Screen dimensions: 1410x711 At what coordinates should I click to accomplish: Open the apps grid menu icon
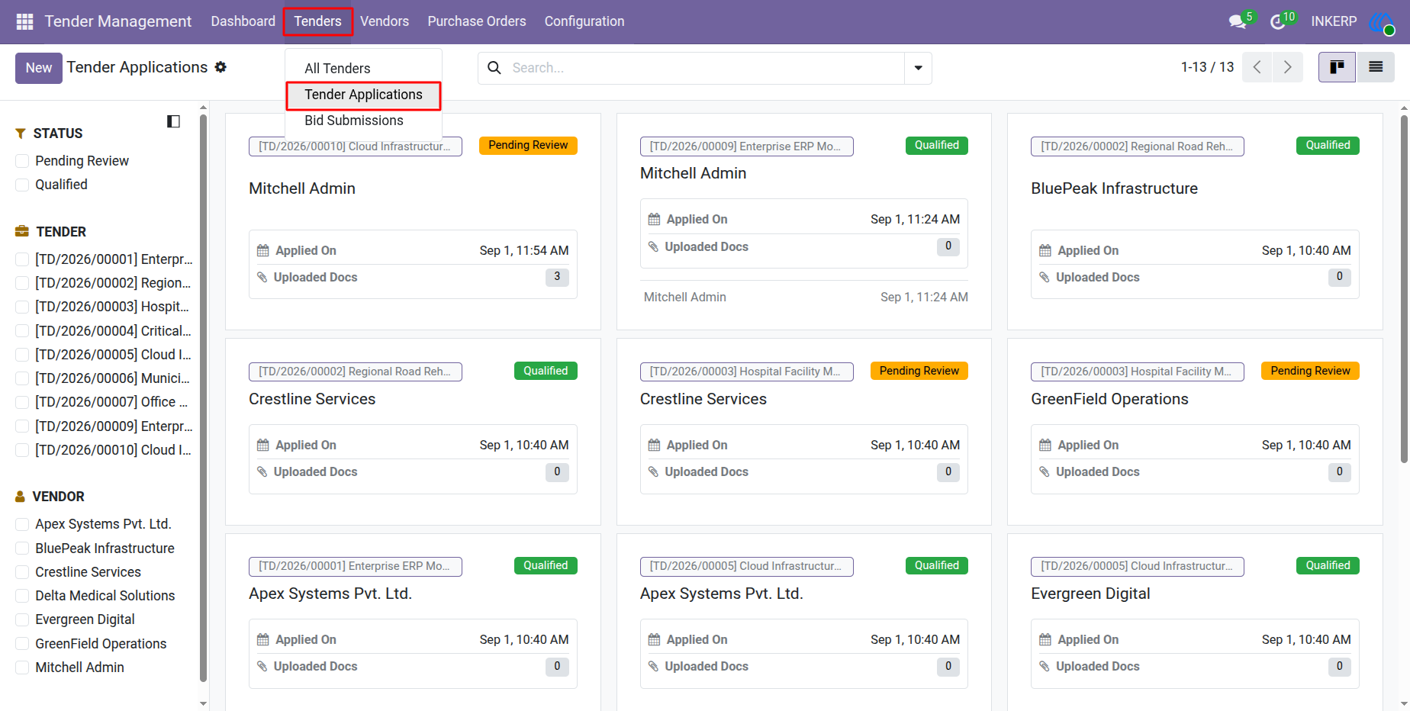(24, 21)
